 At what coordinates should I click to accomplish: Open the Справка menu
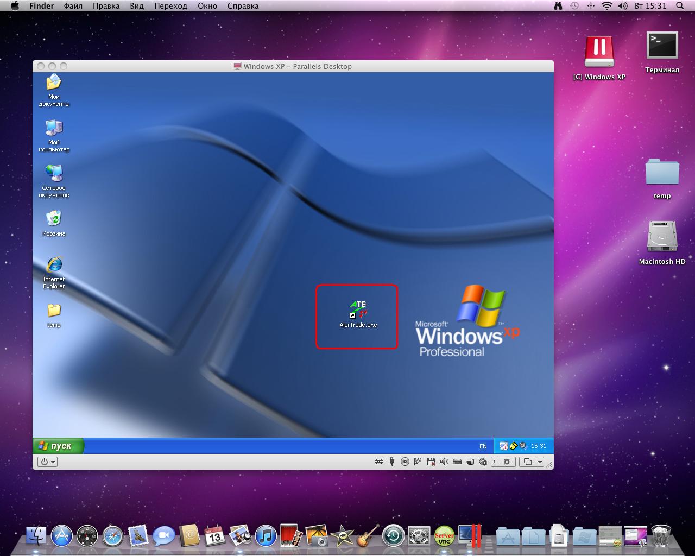243,6
